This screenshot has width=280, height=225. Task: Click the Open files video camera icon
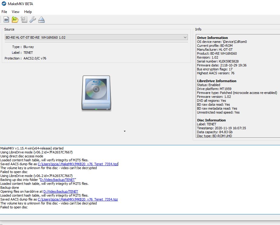6,19
